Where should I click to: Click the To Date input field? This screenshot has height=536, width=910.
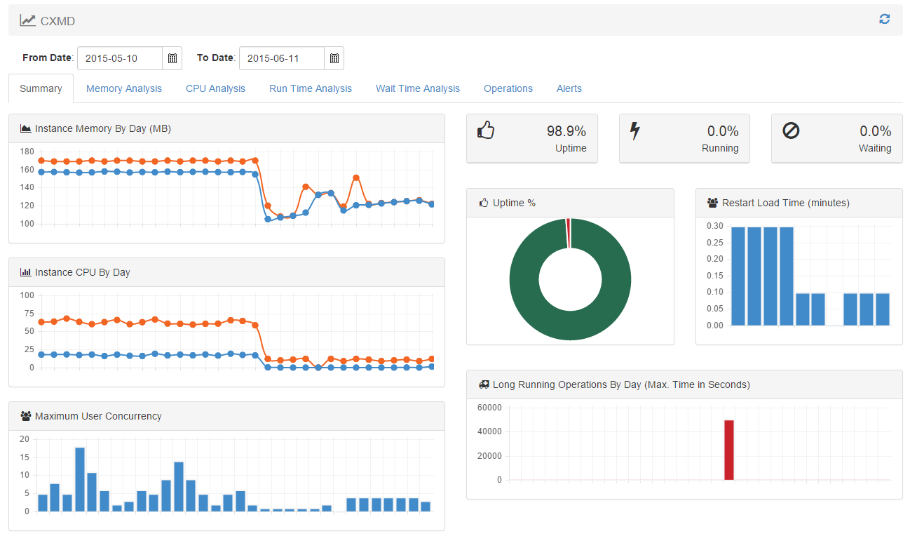point(282,58)
